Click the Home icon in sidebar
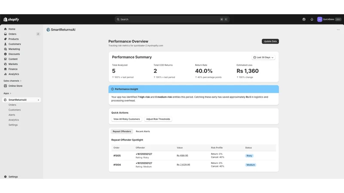Image resolution: width=344 pixels, height=193 pixels. (5, 29)
